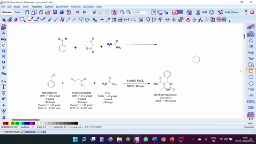This screenshot has width=256, height=144.
Task: Export to PDF icon
Action: click(x=69, y=12)
